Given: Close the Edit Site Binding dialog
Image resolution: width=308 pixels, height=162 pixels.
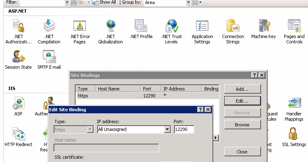Looking at the screenshot, I should (208, 109).
